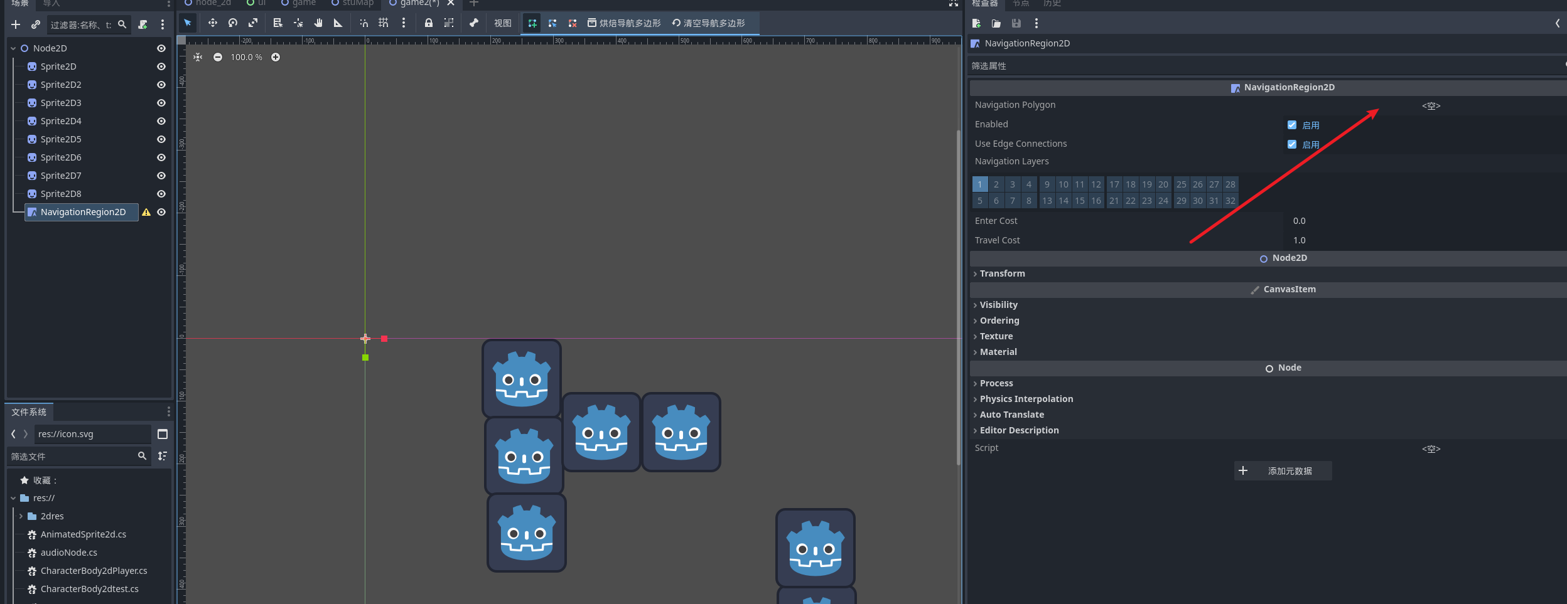Reset zoom at 100.0 % label
1567x604 pixels.
(x=246, y=57)
